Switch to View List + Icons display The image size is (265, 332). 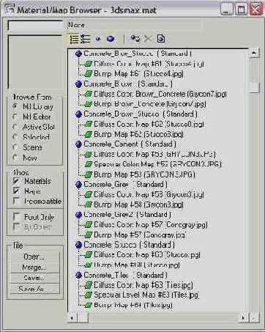(x=85, y=39)
